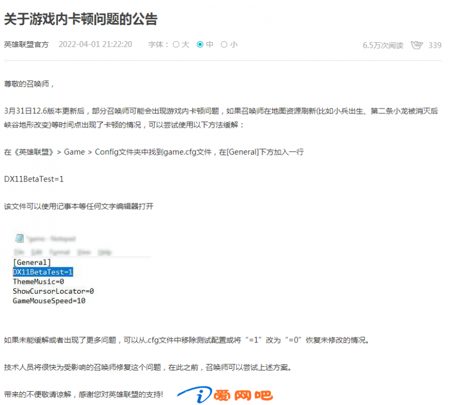The image size is (451, 405).
Task: Click the like count 339
Action: [435, 45]
